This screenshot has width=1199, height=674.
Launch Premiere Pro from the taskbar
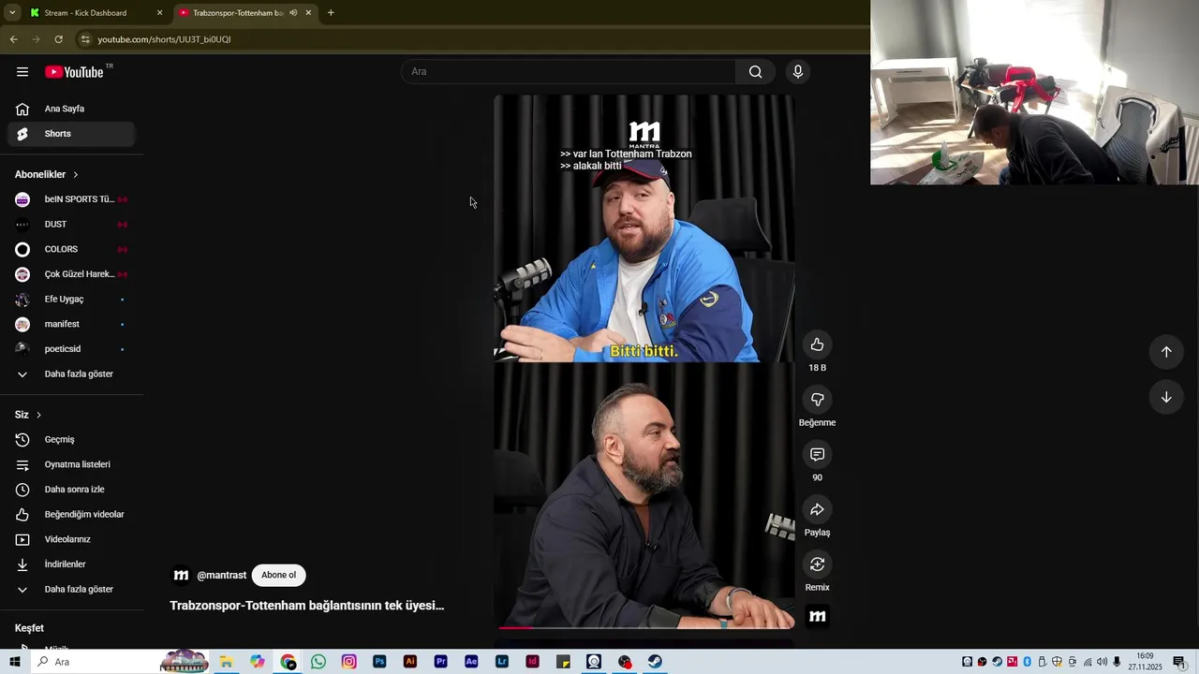coord(440,662)
